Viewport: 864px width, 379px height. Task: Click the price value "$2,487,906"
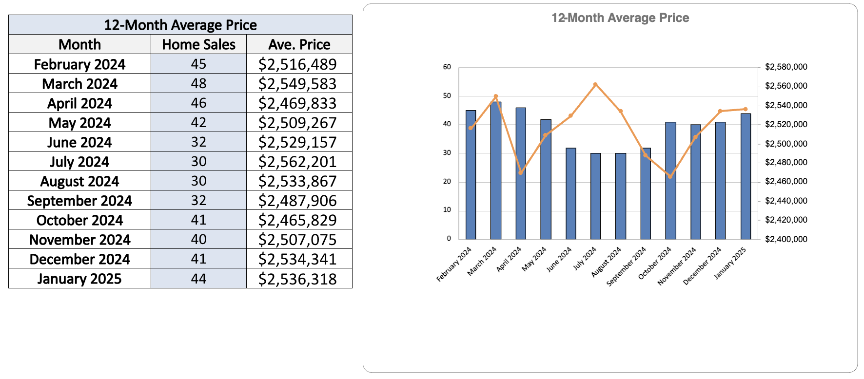[299, 200]
